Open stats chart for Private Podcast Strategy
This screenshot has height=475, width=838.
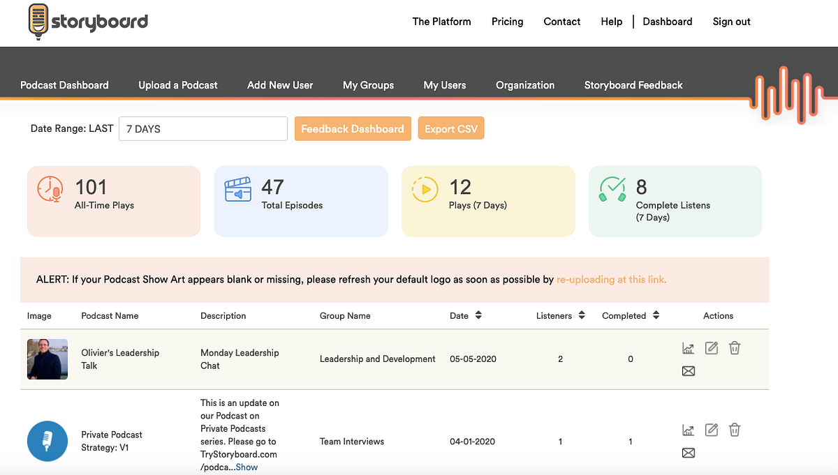click(x=689, y=430)
